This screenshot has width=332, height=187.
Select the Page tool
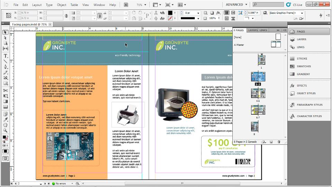pyautogui.click(x=5, y=43)
